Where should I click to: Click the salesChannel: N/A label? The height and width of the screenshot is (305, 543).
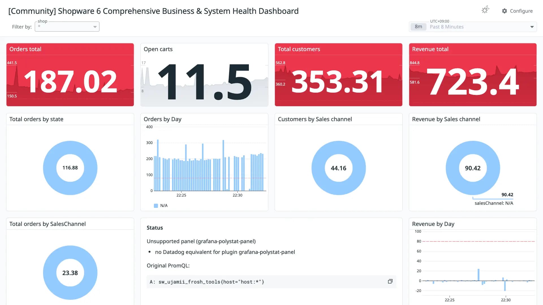pos(494,203)
